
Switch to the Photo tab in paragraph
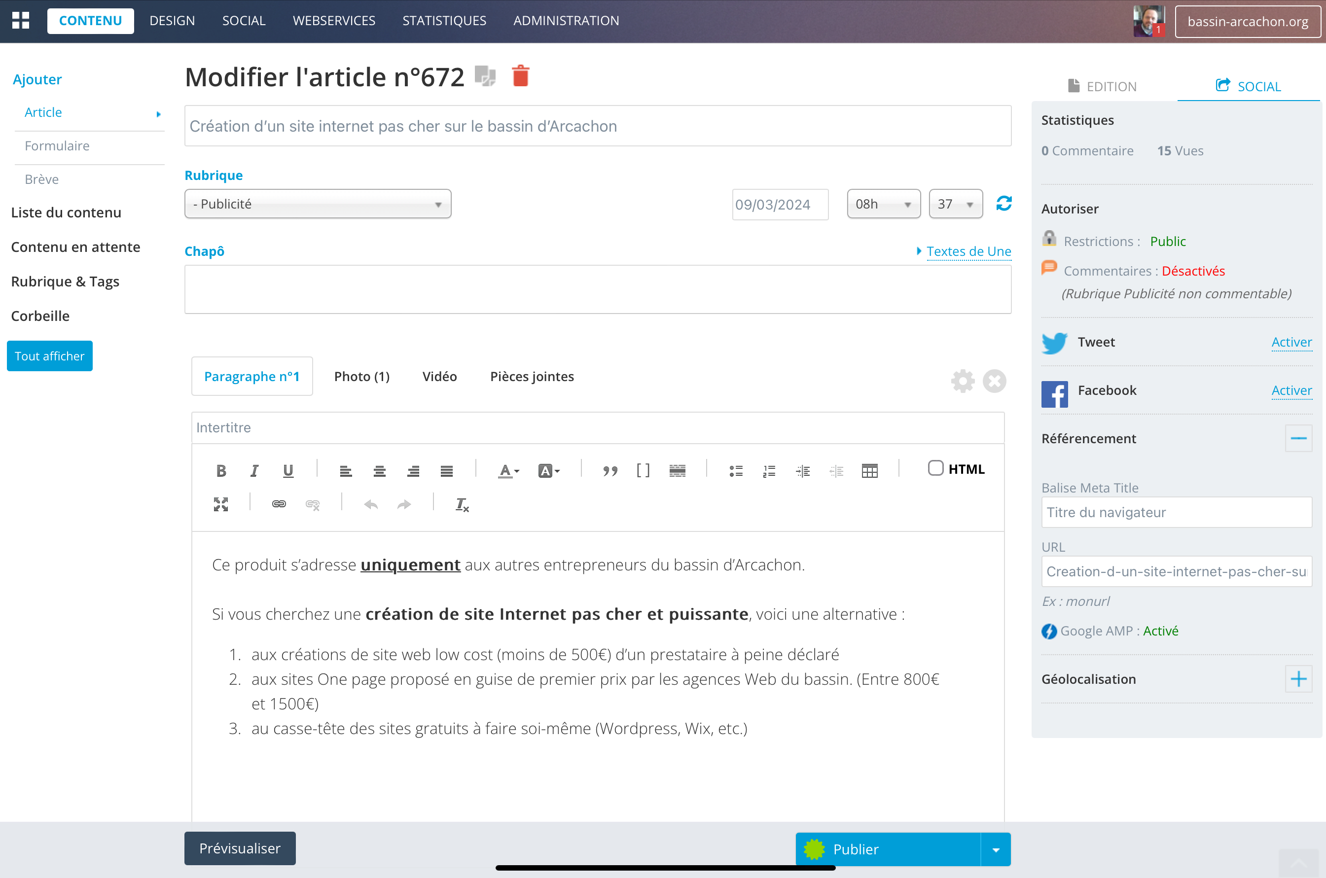(360, 376)
